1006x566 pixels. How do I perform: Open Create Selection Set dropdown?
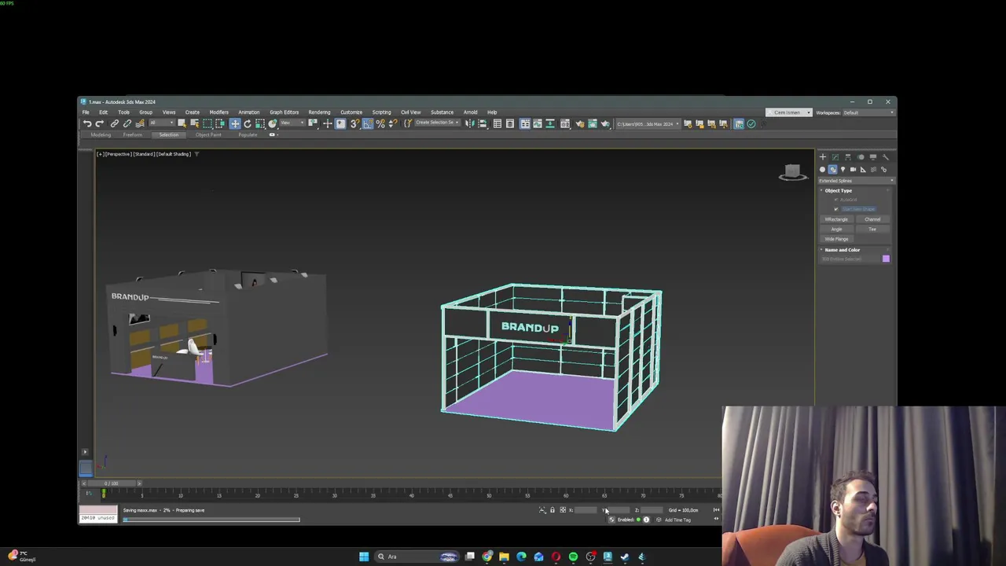click(438, 123)
